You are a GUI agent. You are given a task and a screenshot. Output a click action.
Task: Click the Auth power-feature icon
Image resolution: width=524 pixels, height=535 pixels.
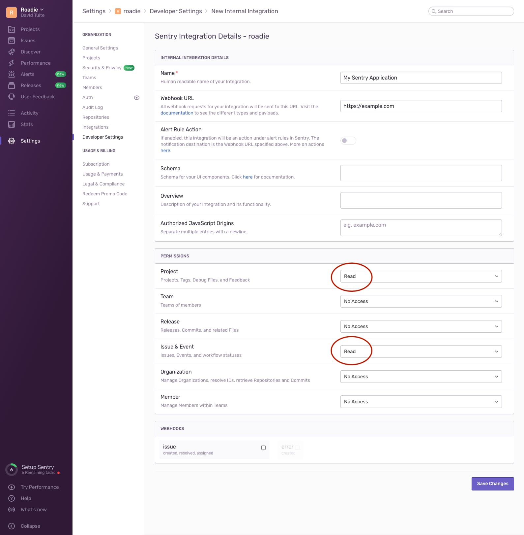(x=137, y=98)
